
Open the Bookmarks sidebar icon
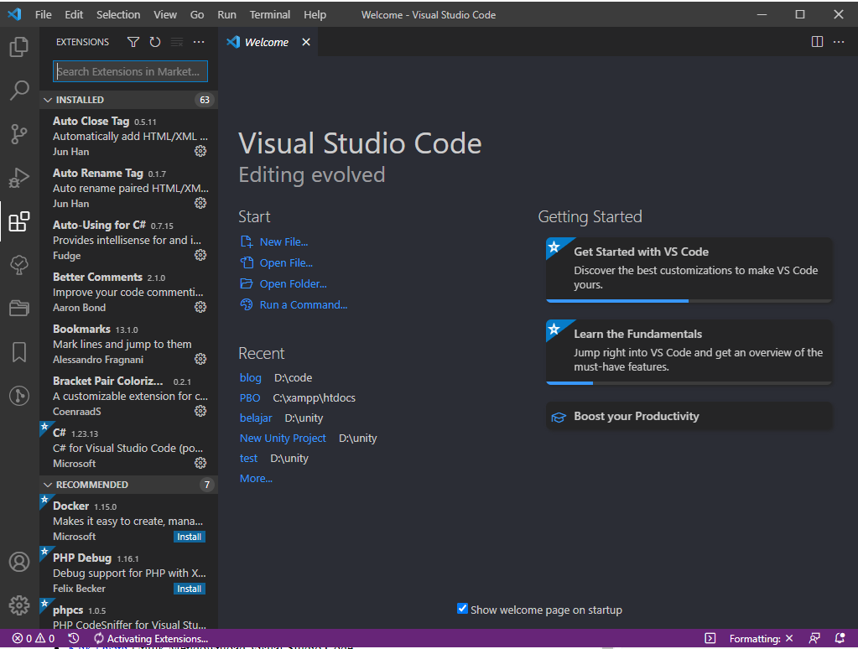point(19,352)
